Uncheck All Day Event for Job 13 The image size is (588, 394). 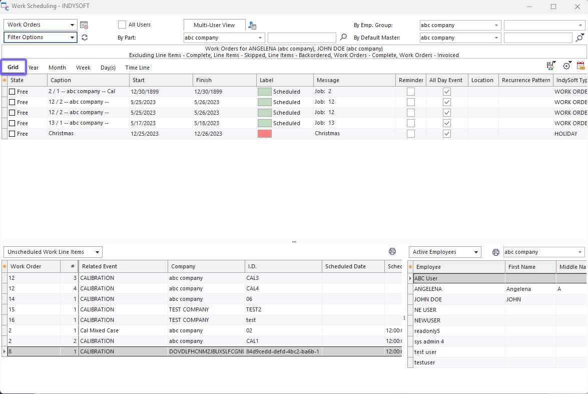[x=447, y=123]
